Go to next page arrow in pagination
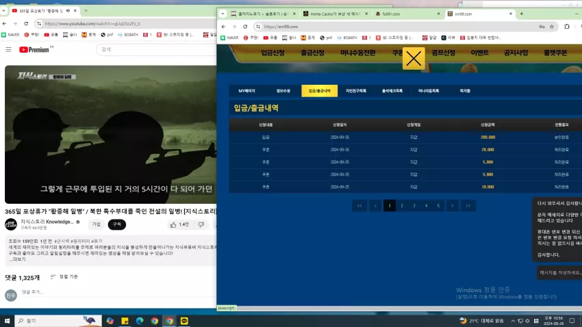Screen dimensions: 582x327 coord(452,205)
